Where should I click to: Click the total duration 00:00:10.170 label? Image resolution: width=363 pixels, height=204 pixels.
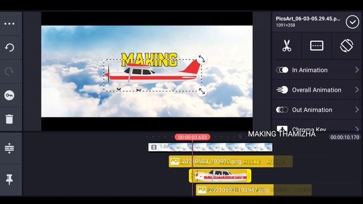click(x=345, y=137)
